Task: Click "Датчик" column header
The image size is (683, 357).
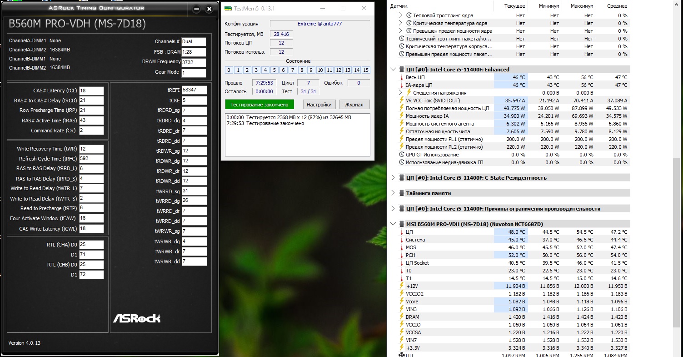Action: tap(399, 6)
